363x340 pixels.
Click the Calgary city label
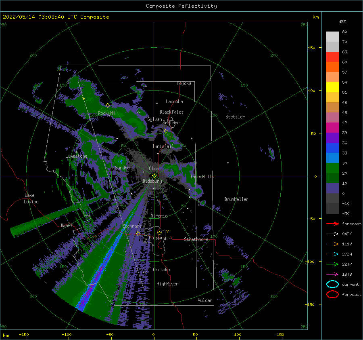157,238
